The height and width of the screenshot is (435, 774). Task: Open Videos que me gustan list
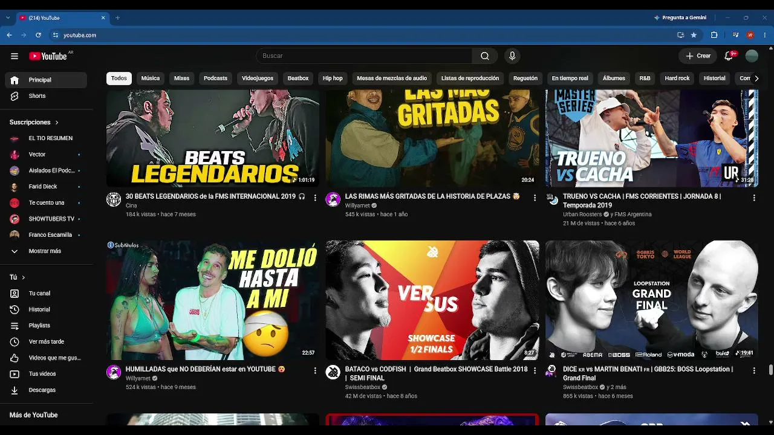tap(46, 358)
